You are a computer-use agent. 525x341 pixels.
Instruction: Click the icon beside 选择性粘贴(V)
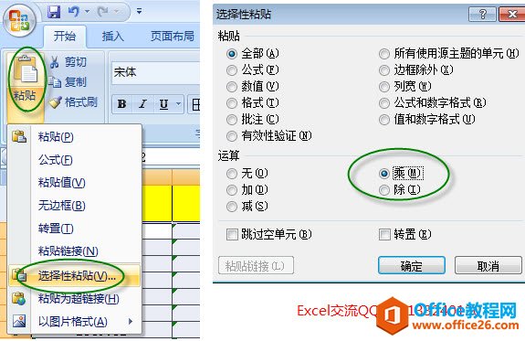(19, 275)
